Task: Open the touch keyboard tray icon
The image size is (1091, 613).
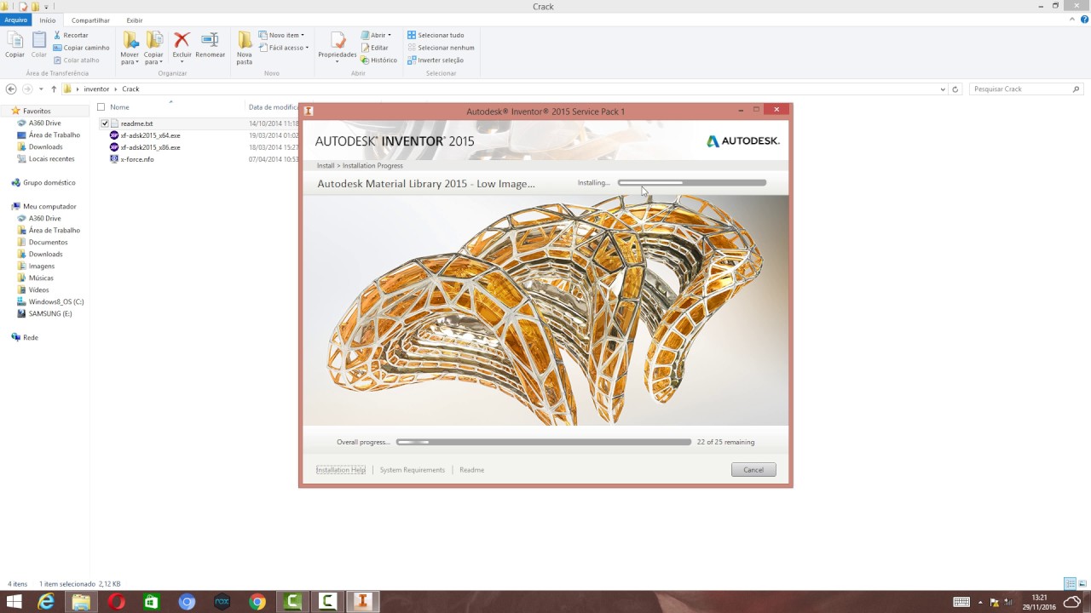Action: pyautogui.click(x=961, y=602)
